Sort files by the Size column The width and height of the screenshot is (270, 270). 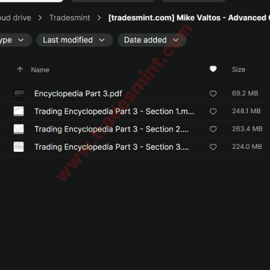[239, 70]
